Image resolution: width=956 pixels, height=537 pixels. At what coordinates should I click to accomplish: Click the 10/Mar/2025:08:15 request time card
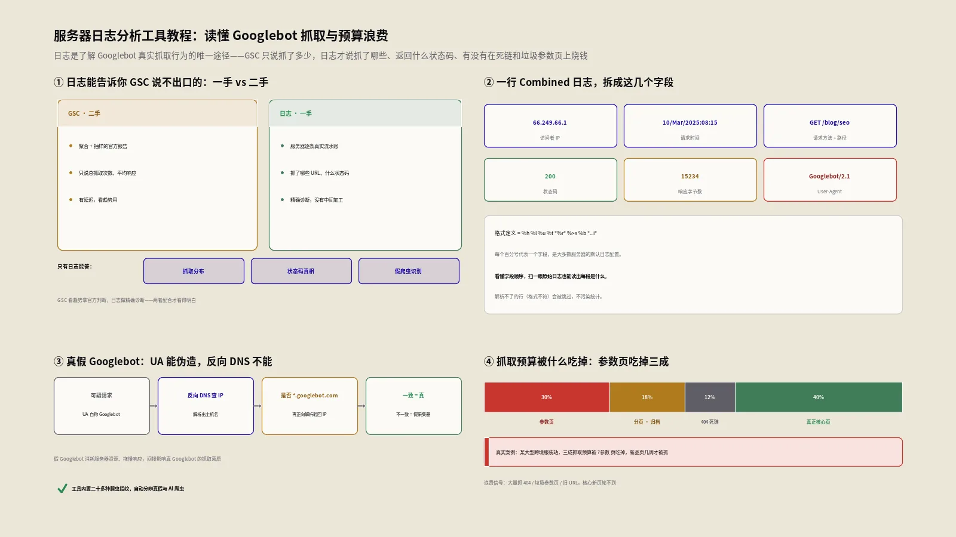point(690,126)
